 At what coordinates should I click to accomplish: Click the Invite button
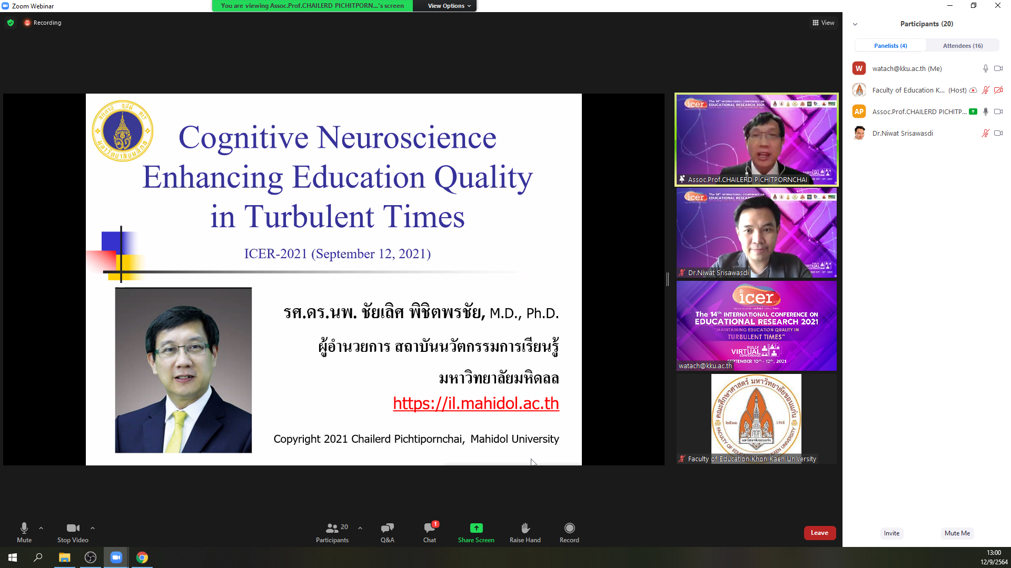click(891, 533)
